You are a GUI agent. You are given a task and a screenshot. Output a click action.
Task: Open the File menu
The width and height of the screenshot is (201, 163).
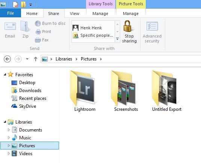click(x=11, y=13)
